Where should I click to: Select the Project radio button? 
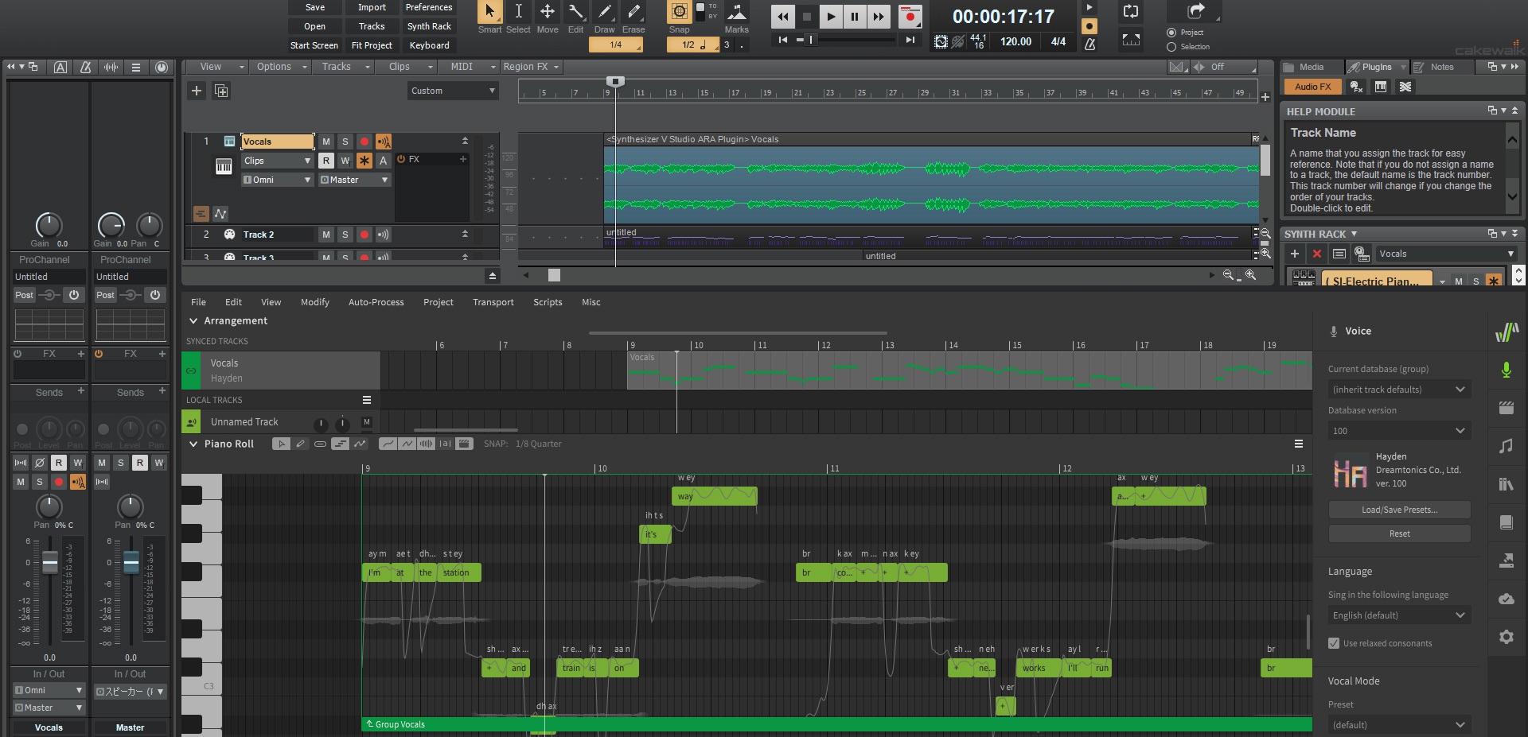(x=1171, y=33)
